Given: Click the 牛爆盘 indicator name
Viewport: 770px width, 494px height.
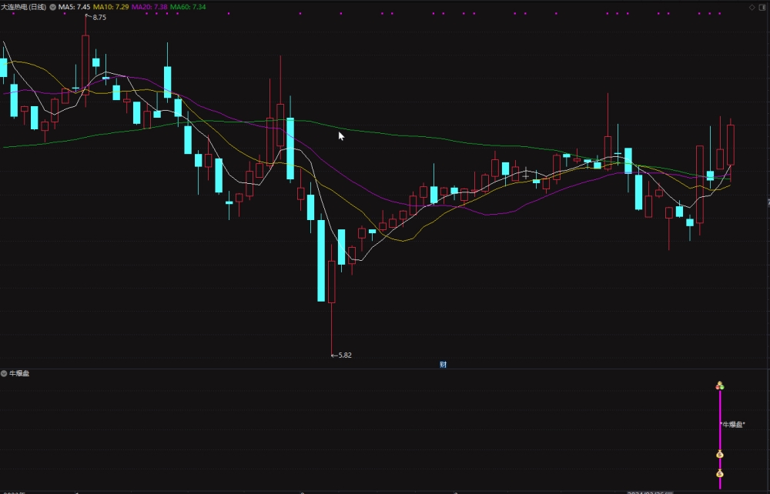Looking at the screenshot, I should click(19, 373).
